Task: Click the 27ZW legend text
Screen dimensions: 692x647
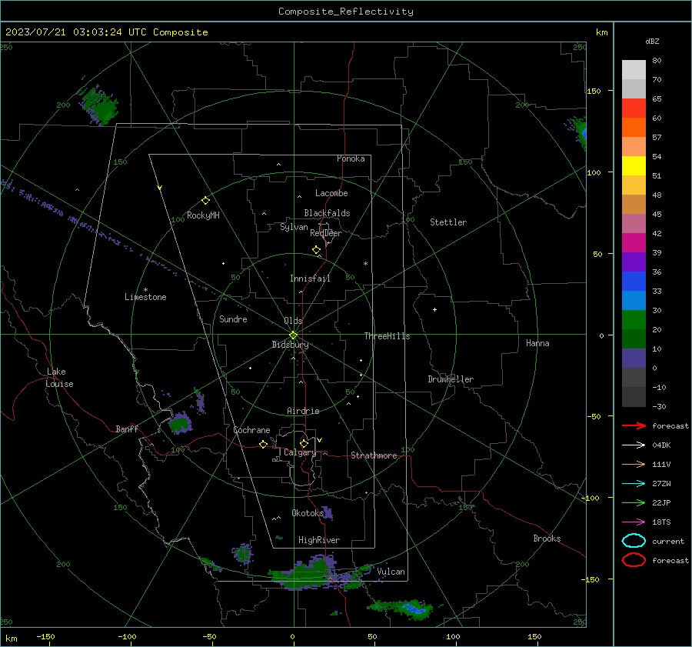Action: point(661,484)
